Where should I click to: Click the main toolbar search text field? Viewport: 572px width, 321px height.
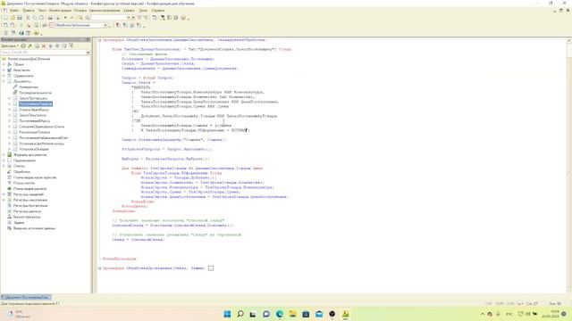click(x=109, y=18)
